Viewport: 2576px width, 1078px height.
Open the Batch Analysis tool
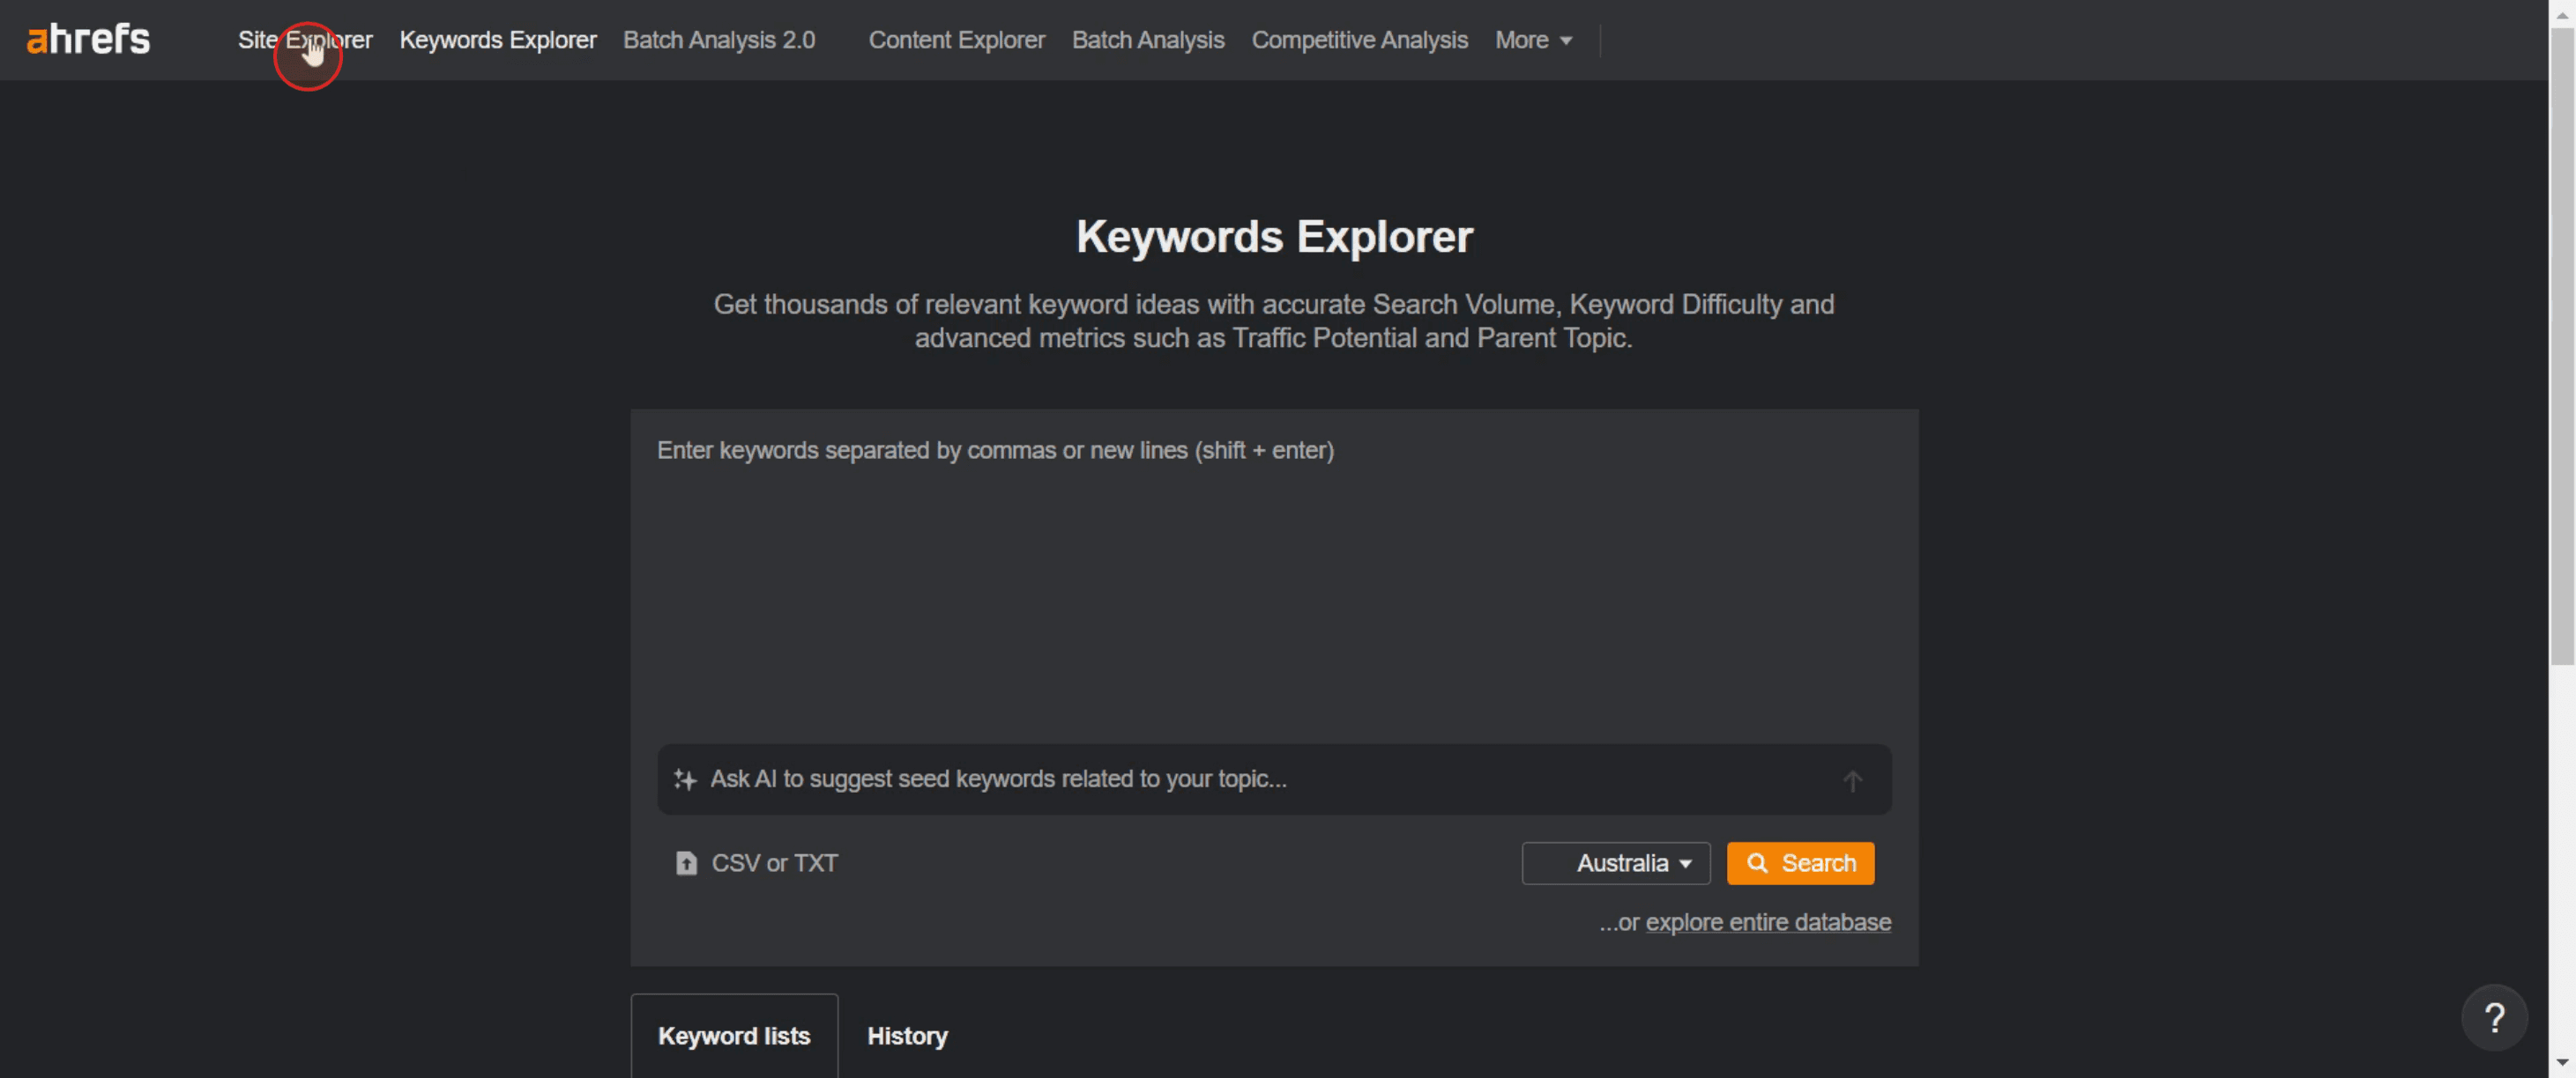[x=1148, y=40]
